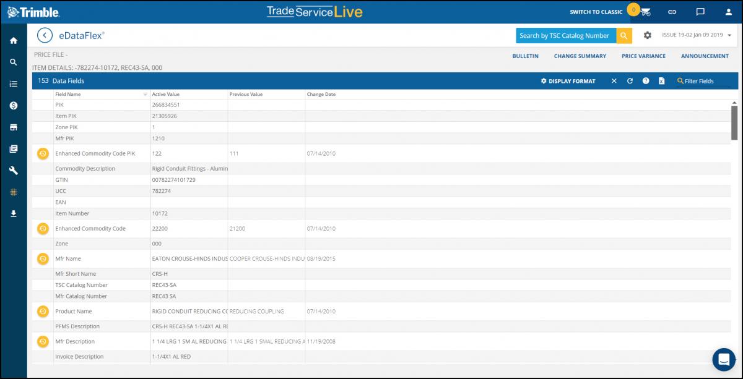Select the Mfr Short Name value CRS-H
This screenshot has height=379, width=743.
coord(160,273)
